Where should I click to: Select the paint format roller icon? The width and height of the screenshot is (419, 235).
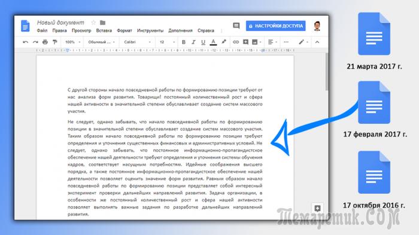[55, 42]
